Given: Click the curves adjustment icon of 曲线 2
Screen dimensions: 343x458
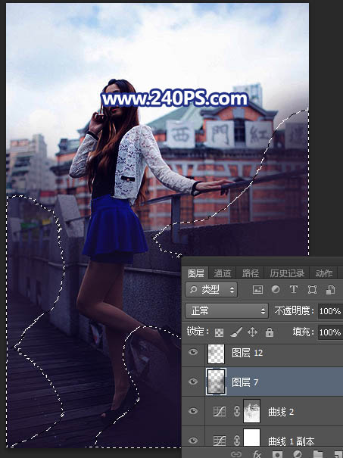Looking at the screenshot, I should 220,412.
